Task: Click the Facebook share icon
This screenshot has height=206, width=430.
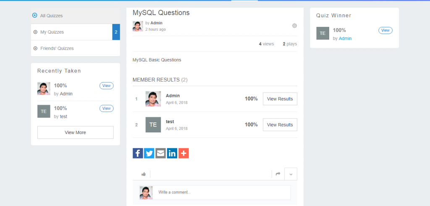Action: tap(138, 153)
